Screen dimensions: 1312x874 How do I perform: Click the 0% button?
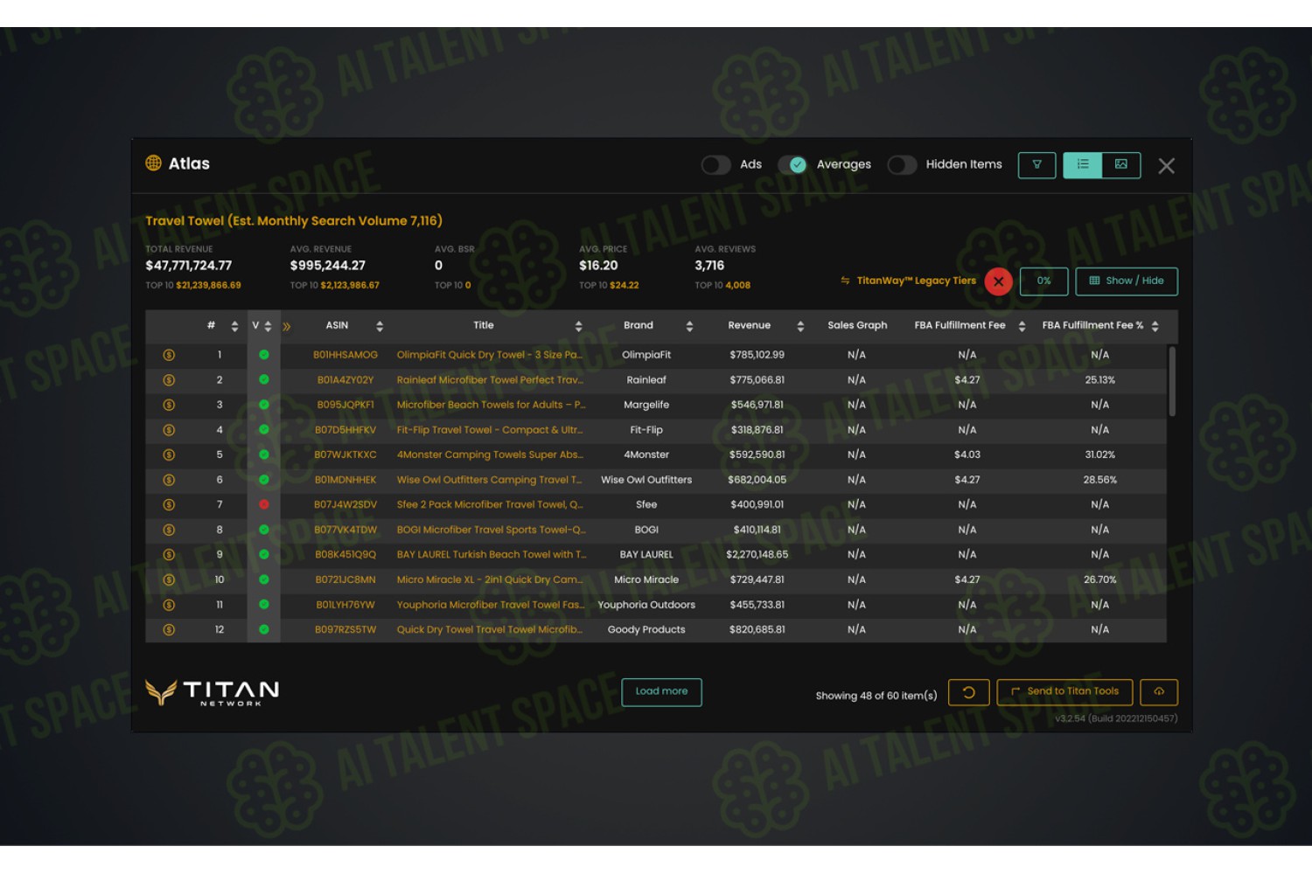coord(1043,281)
